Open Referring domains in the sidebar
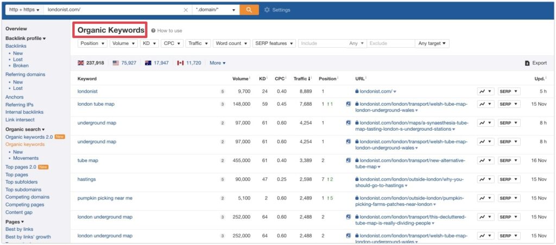Screen dimensions: 556x245 pos(26,74)
